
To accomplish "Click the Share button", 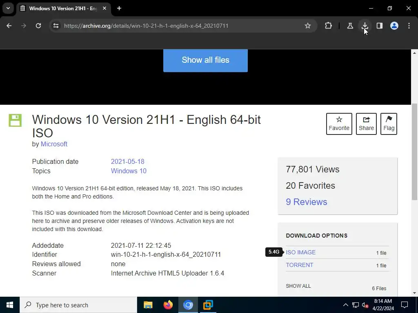I will 366,124.
